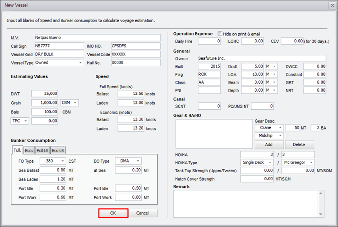Close the New Vessel dialog window
Viewport: 338px width, 227px height.
tap(332, 5)
